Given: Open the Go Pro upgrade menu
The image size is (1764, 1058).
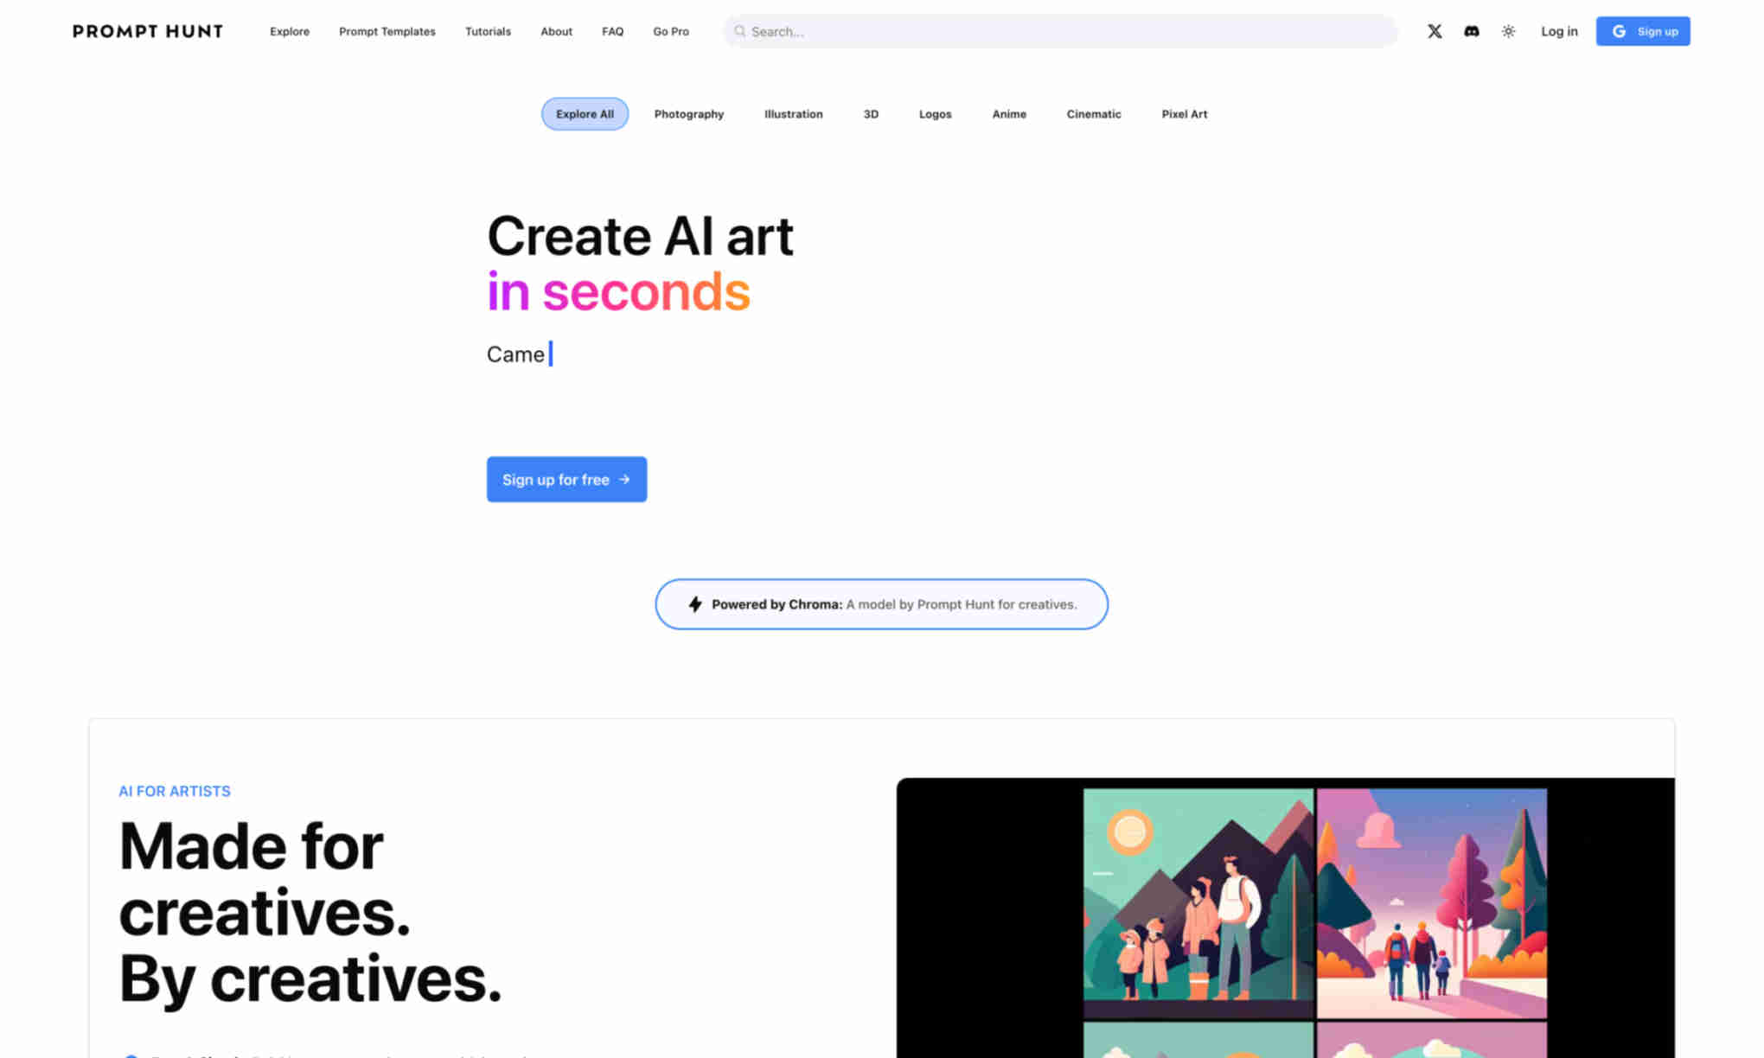Looking at the screenshot, I should [x=670, y=31].
